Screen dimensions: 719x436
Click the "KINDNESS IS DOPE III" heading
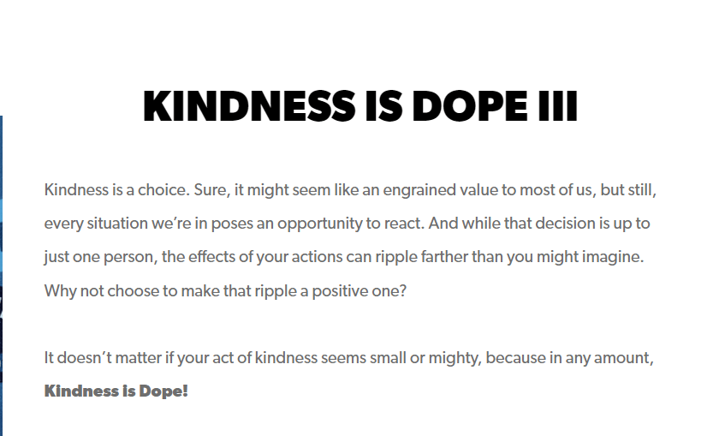(359, 107)
